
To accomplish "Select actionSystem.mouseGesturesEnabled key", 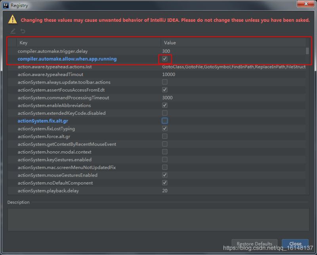I will [x=57, y=175].
